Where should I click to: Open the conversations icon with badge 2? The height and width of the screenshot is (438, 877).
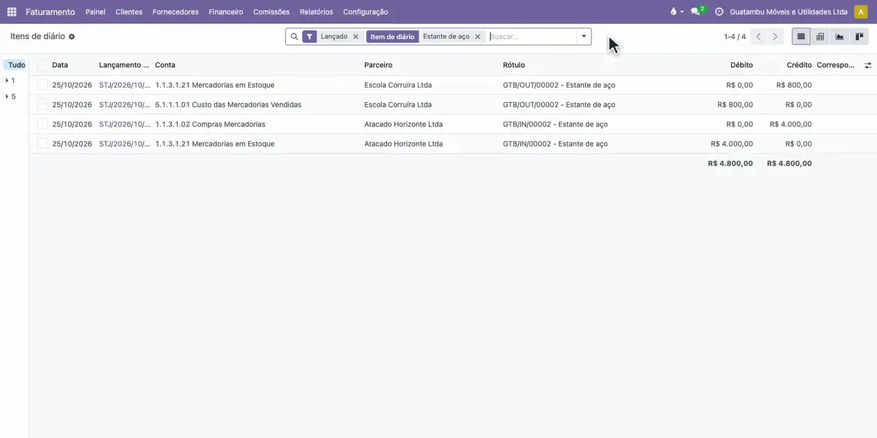pos(697,12)
